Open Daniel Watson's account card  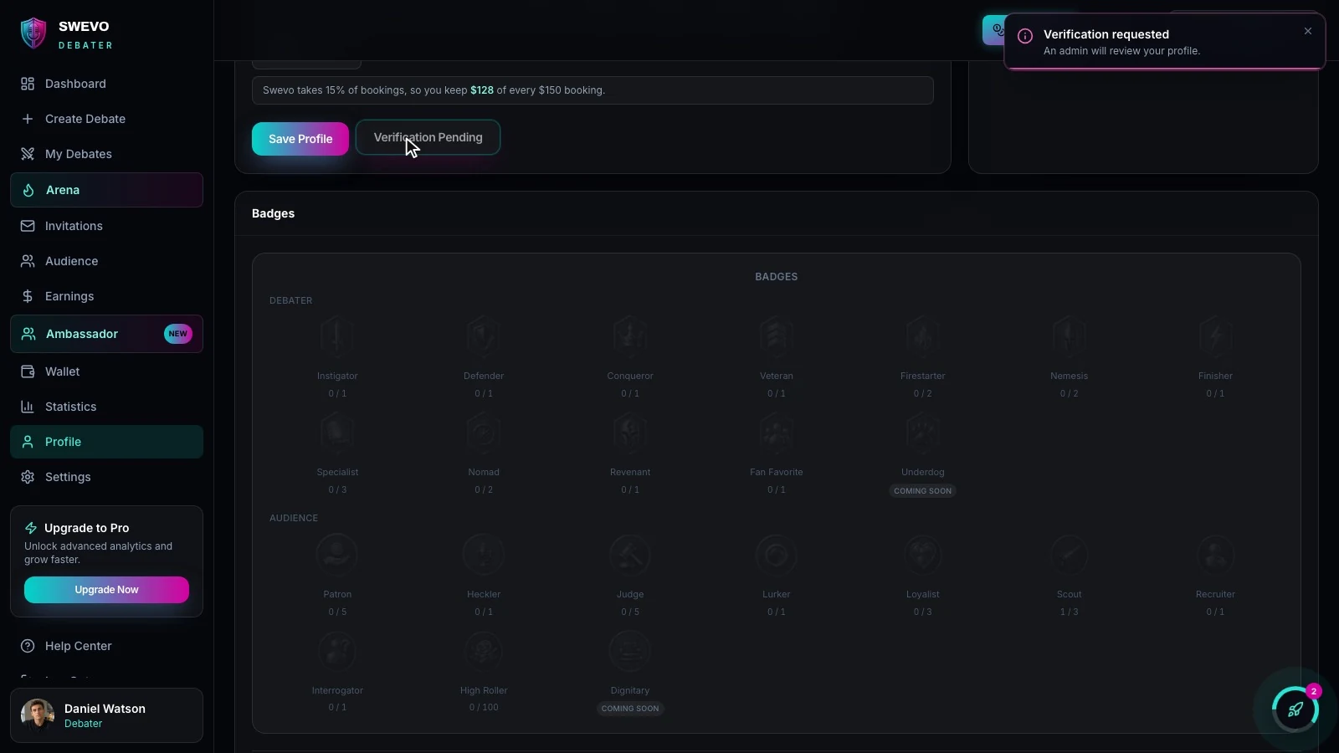point(106,715)
